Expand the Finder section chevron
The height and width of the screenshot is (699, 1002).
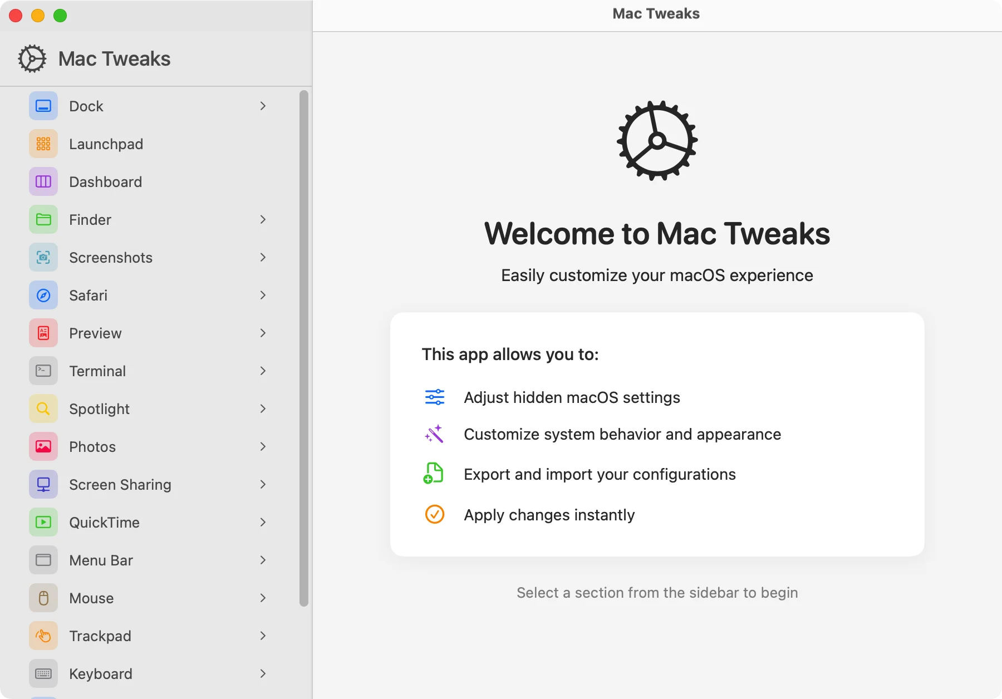point(263,219)
